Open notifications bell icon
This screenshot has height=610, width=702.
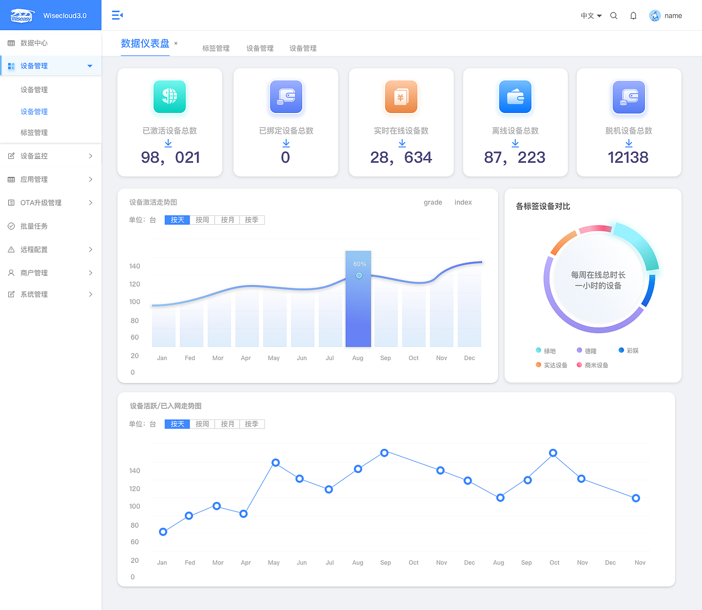633,16
